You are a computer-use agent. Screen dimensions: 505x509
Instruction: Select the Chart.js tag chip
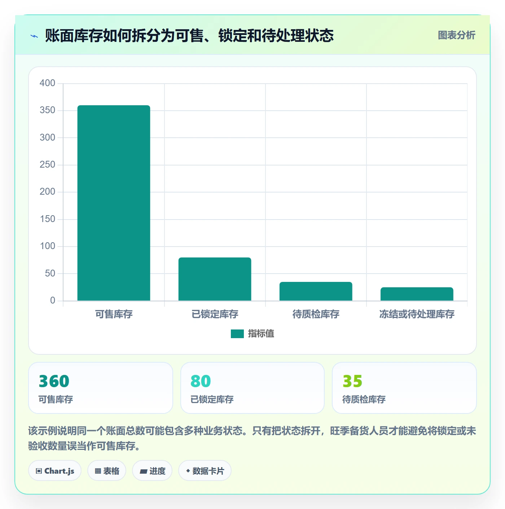(x=55, y=471)
